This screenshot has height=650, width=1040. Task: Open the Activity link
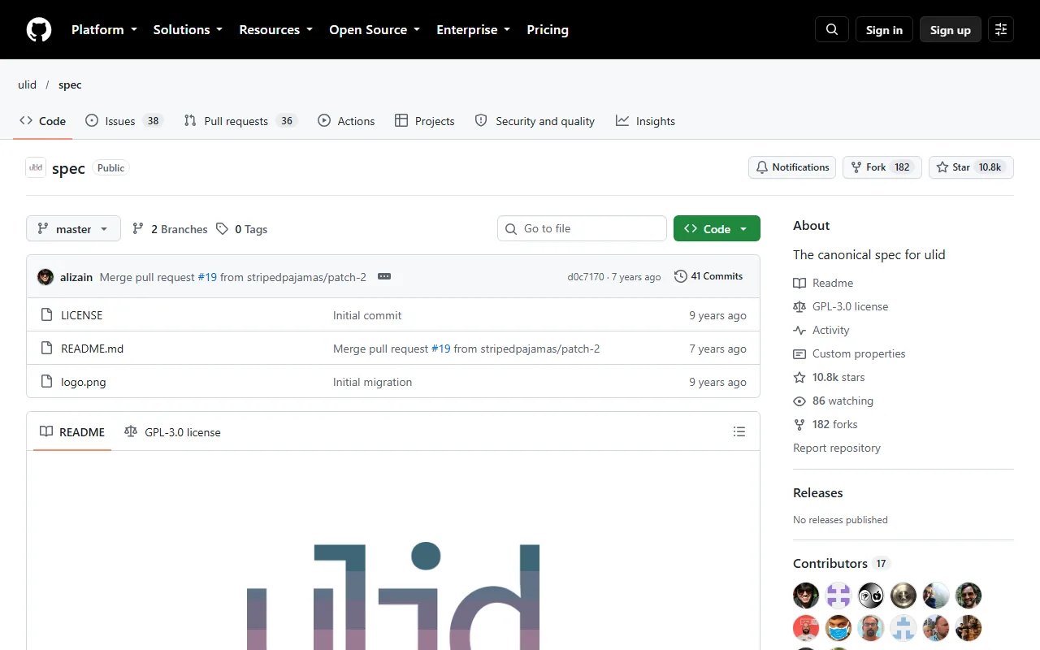tap(821, 330)
